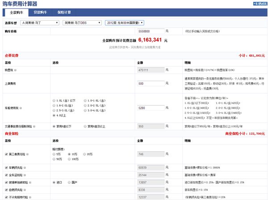Uncheck the 全车盗抢险 checkbox
Viewport: 268px width, 200px height.
(x=7, y=175)
